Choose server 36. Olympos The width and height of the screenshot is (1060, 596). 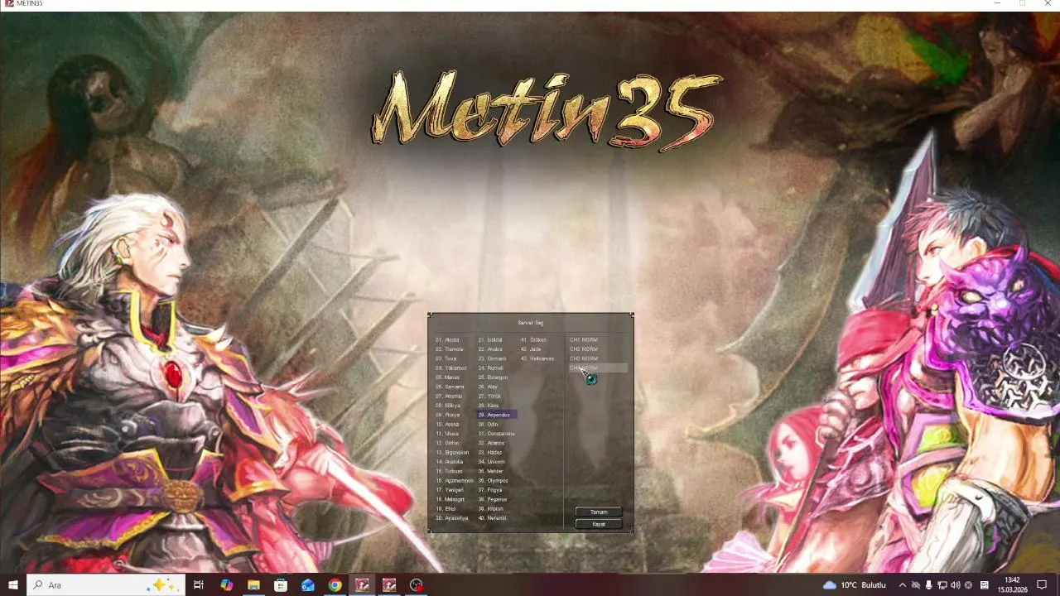click(493, 481)
